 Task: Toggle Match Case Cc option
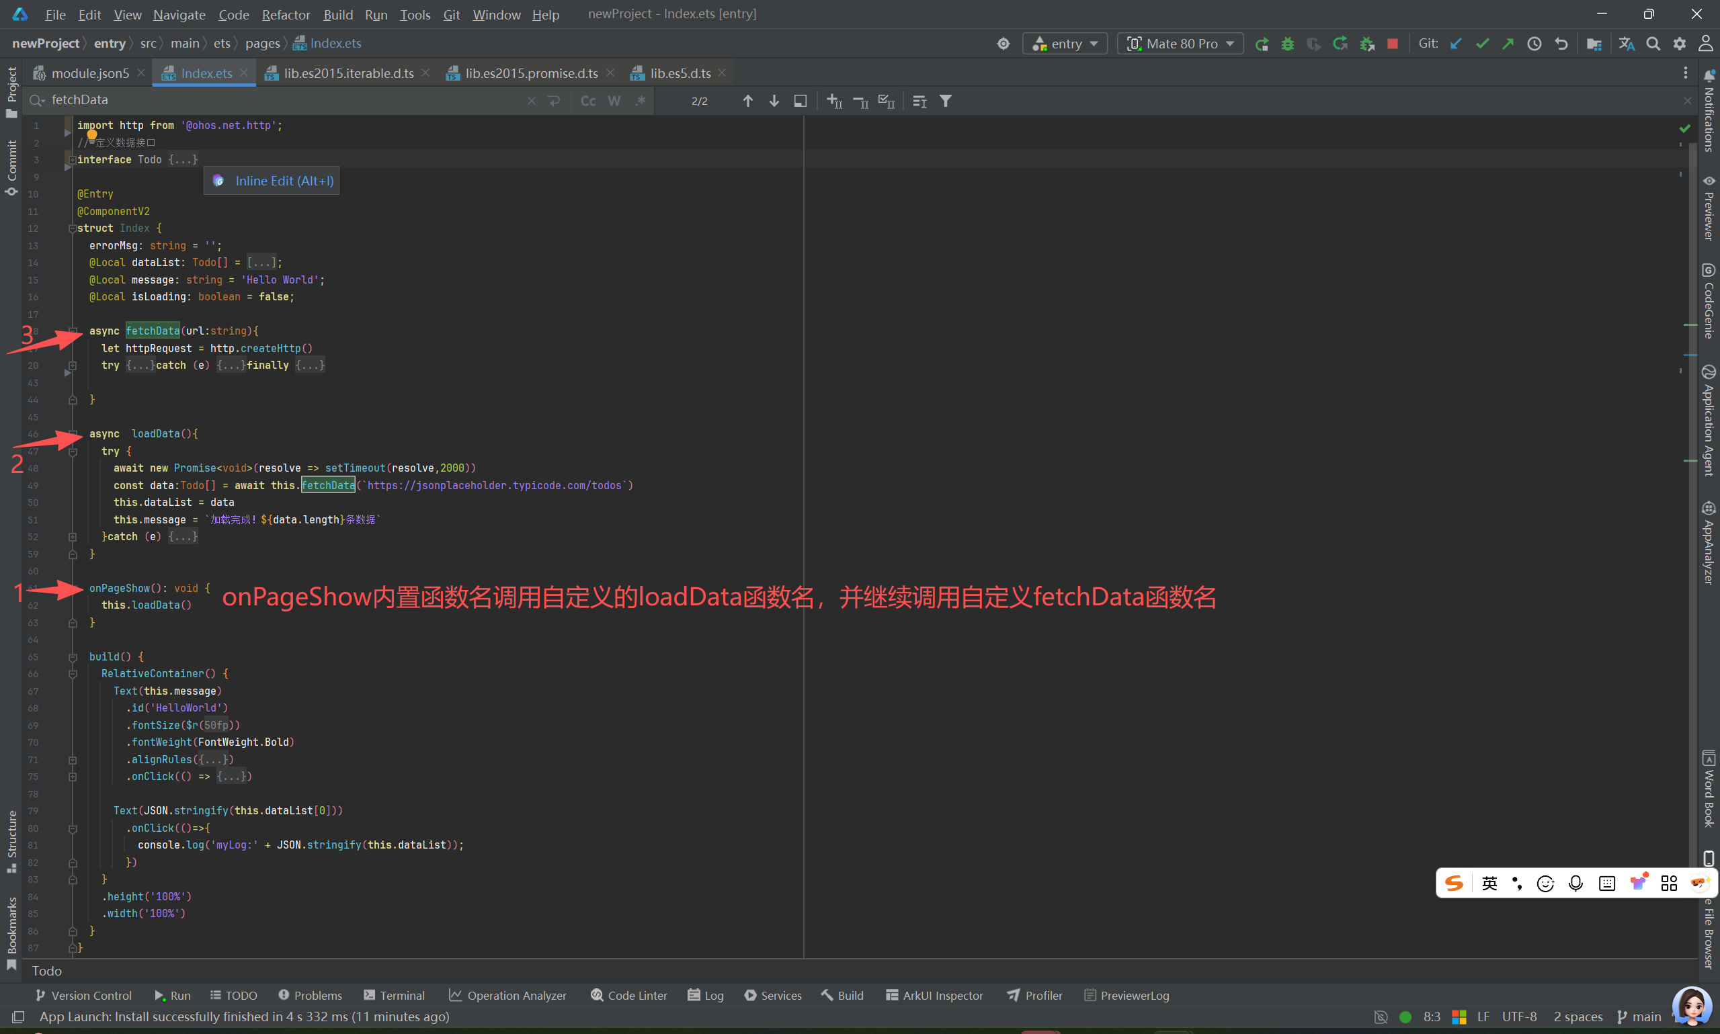588,101
